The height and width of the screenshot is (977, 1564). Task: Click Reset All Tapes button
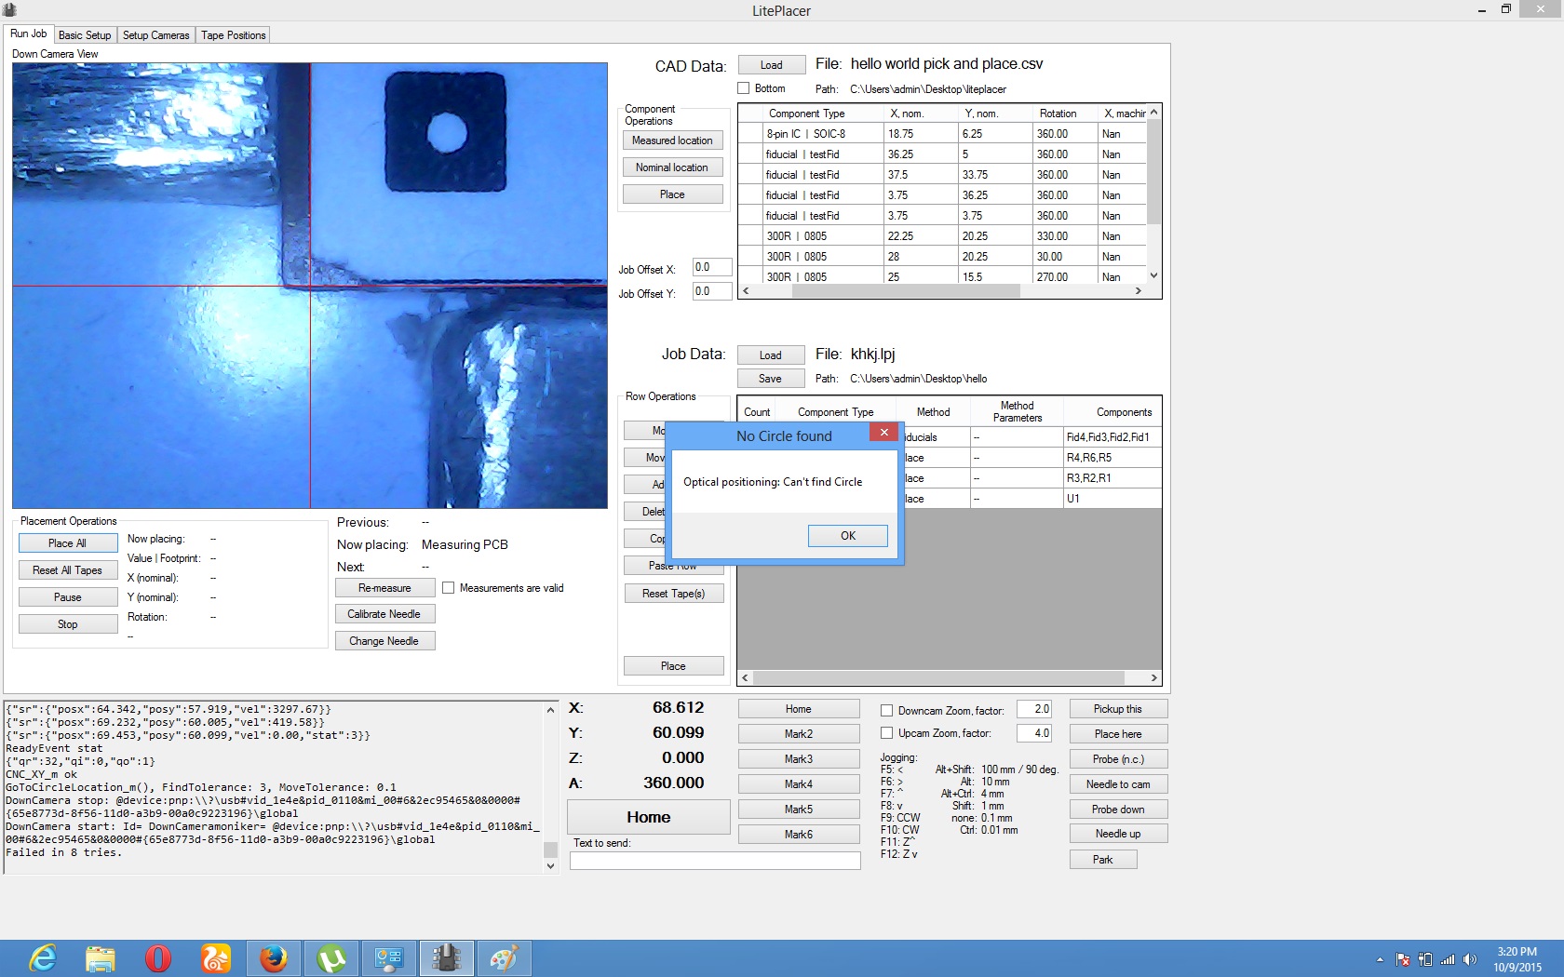68,570
